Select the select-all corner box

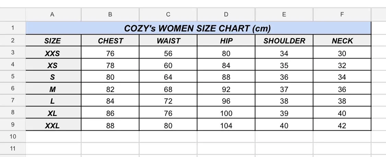tap(13, 14)
